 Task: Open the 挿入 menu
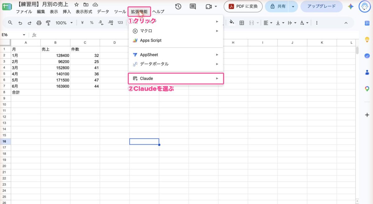tap(67, 12)
